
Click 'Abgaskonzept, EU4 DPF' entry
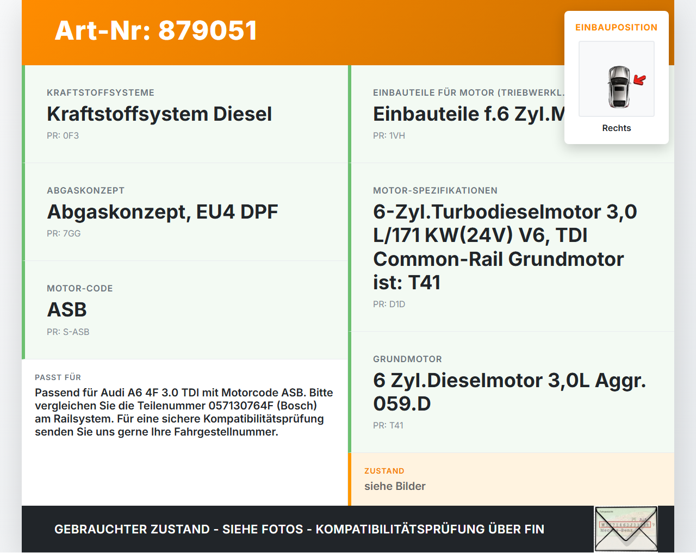[163, 212]
